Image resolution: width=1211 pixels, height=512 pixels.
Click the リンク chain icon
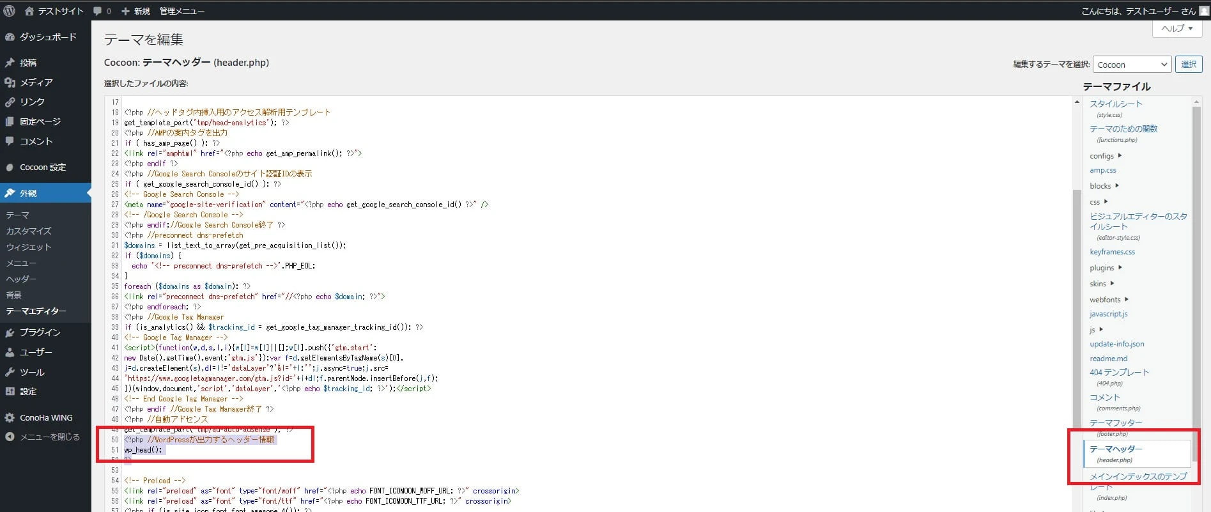(10, 102)
